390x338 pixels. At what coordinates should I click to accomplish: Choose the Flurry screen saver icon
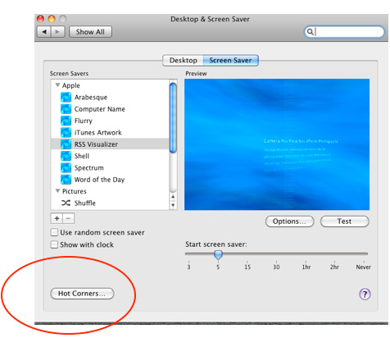tap(66, 121)
